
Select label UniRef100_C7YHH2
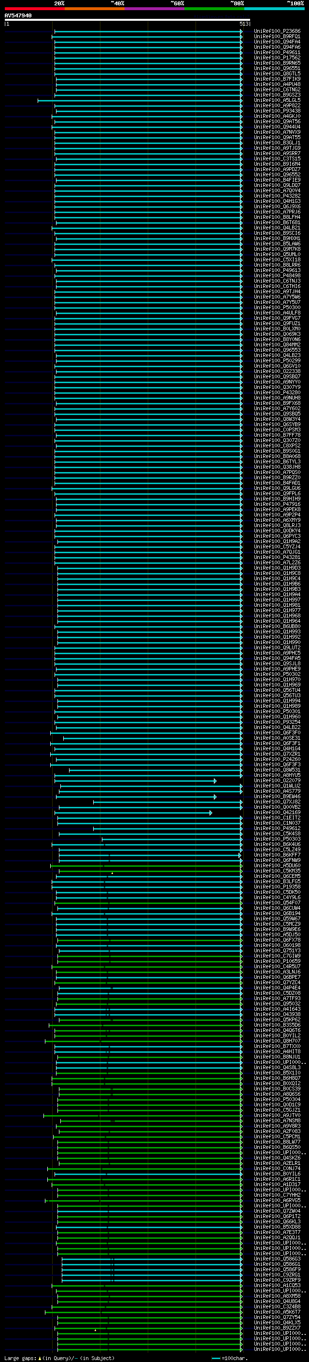click(277, 1195)
